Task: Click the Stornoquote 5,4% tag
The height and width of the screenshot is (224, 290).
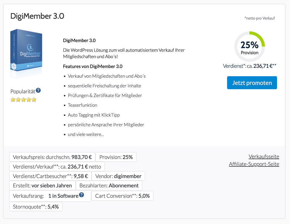Action: click(36, 206)
